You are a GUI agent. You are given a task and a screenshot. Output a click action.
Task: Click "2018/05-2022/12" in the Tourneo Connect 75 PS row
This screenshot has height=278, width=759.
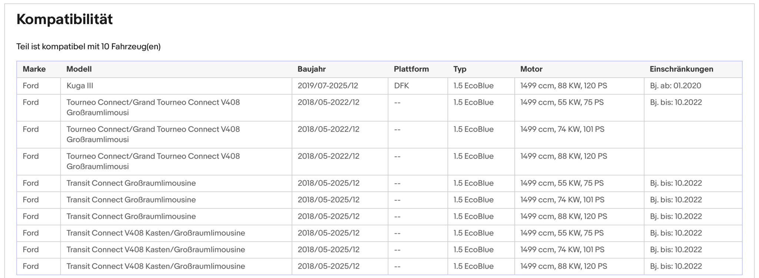pos(328,103)
